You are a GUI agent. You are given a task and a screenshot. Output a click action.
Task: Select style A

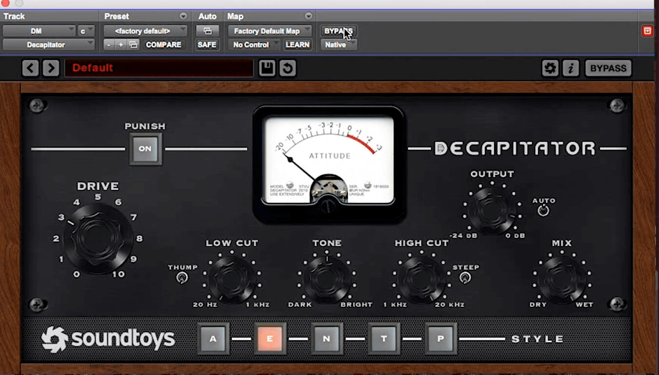pyautogui.click(x=213, y=338)
